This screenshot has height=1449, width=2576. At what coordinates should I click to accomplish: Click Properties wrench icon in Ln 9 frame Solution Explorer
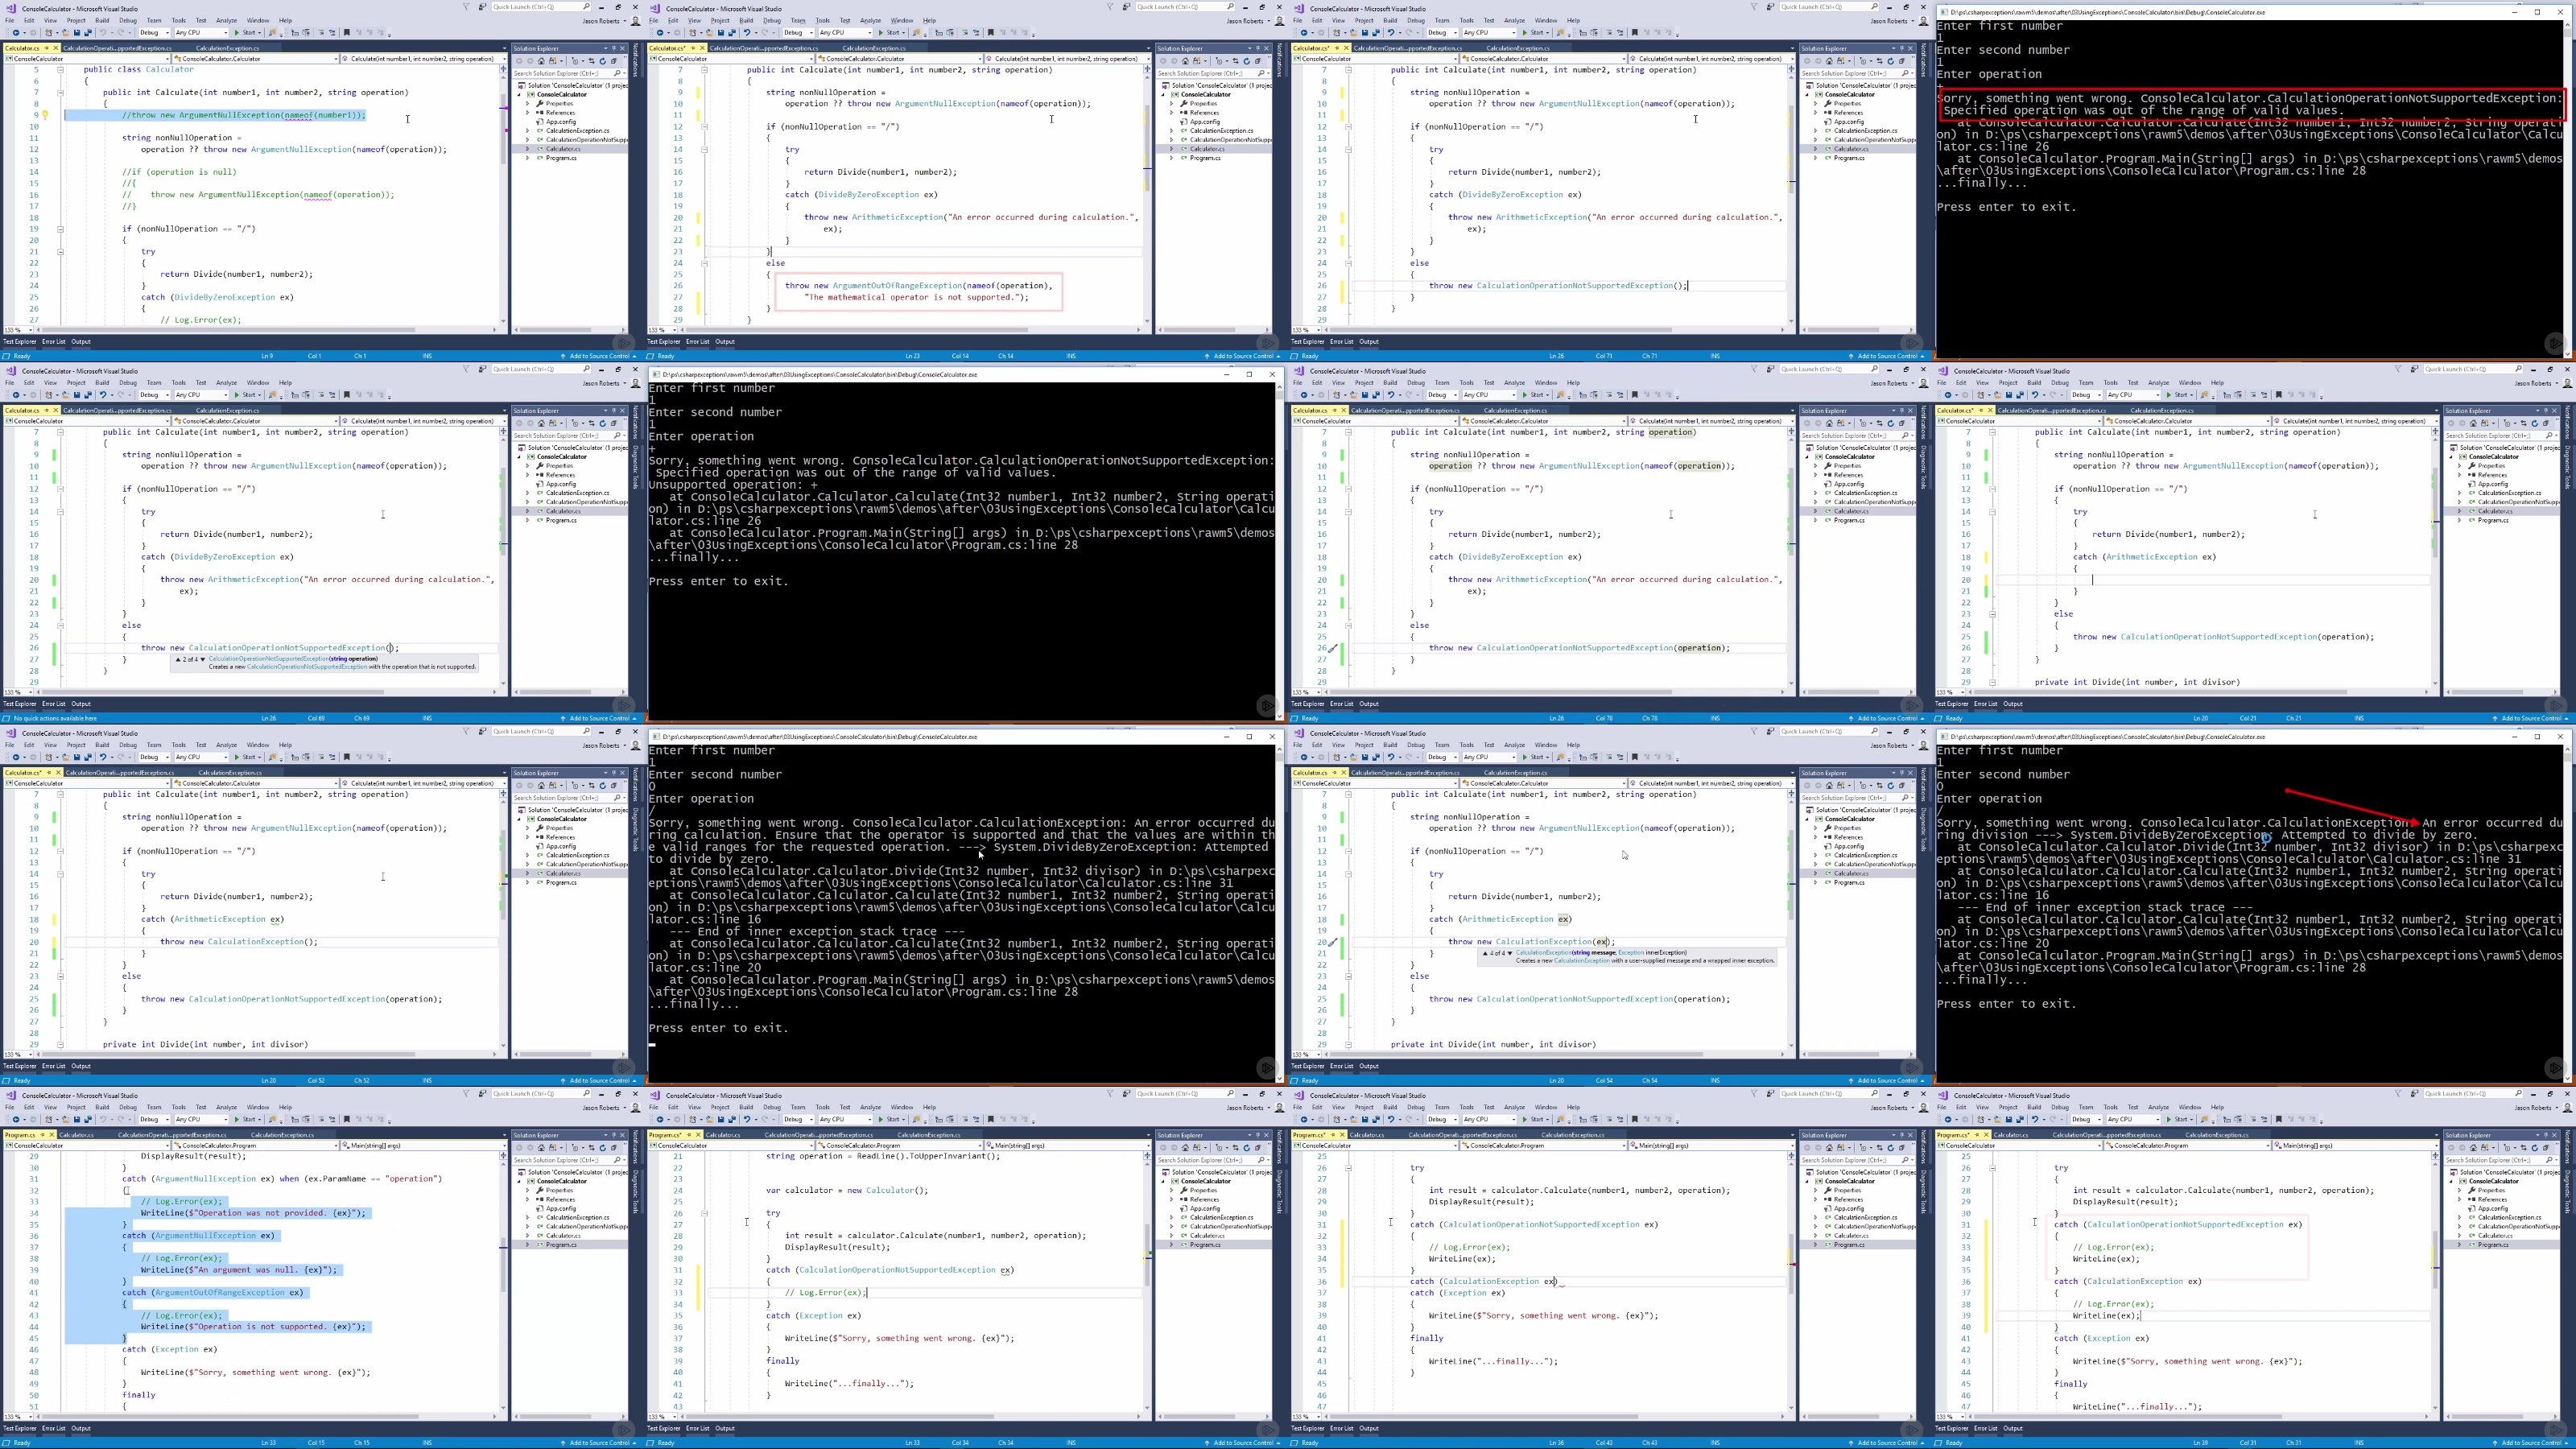click(x=540, y=104)
